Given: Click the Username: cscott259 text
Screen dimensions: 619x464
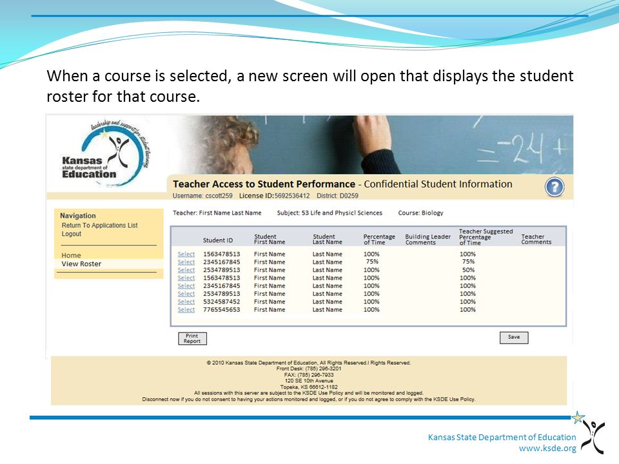Looking at the screenshot, I should click(x=202, y=196).
